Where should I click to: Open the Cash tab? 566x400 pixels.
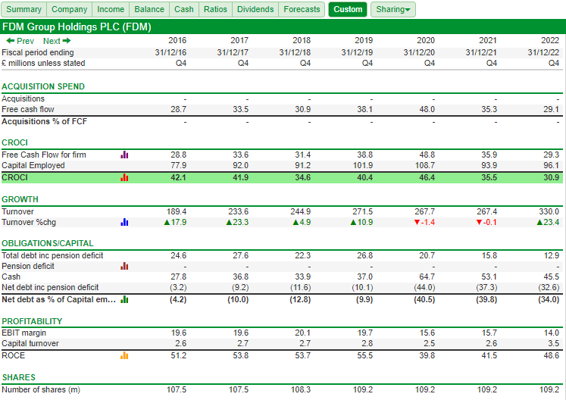(x=183, y=9)
